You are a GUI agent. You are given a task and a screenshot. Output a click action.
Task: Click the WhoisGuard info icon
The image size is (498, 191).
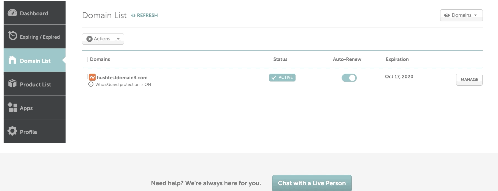click(x=91, y=84)
